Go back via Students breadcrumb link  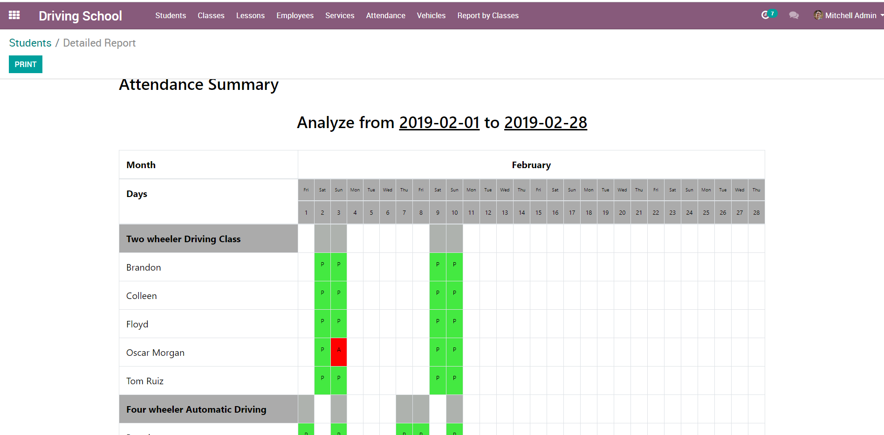click(x=30, y=43)
